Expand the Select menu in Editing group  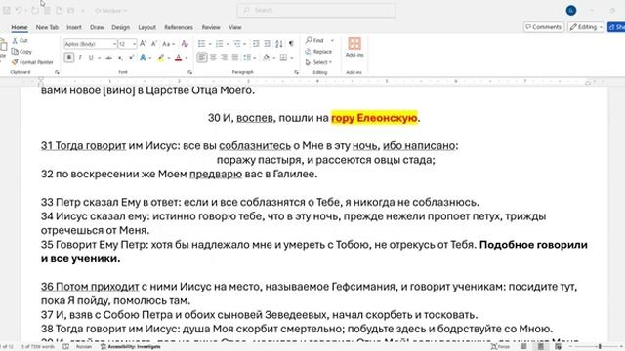[x=318, y=62]
